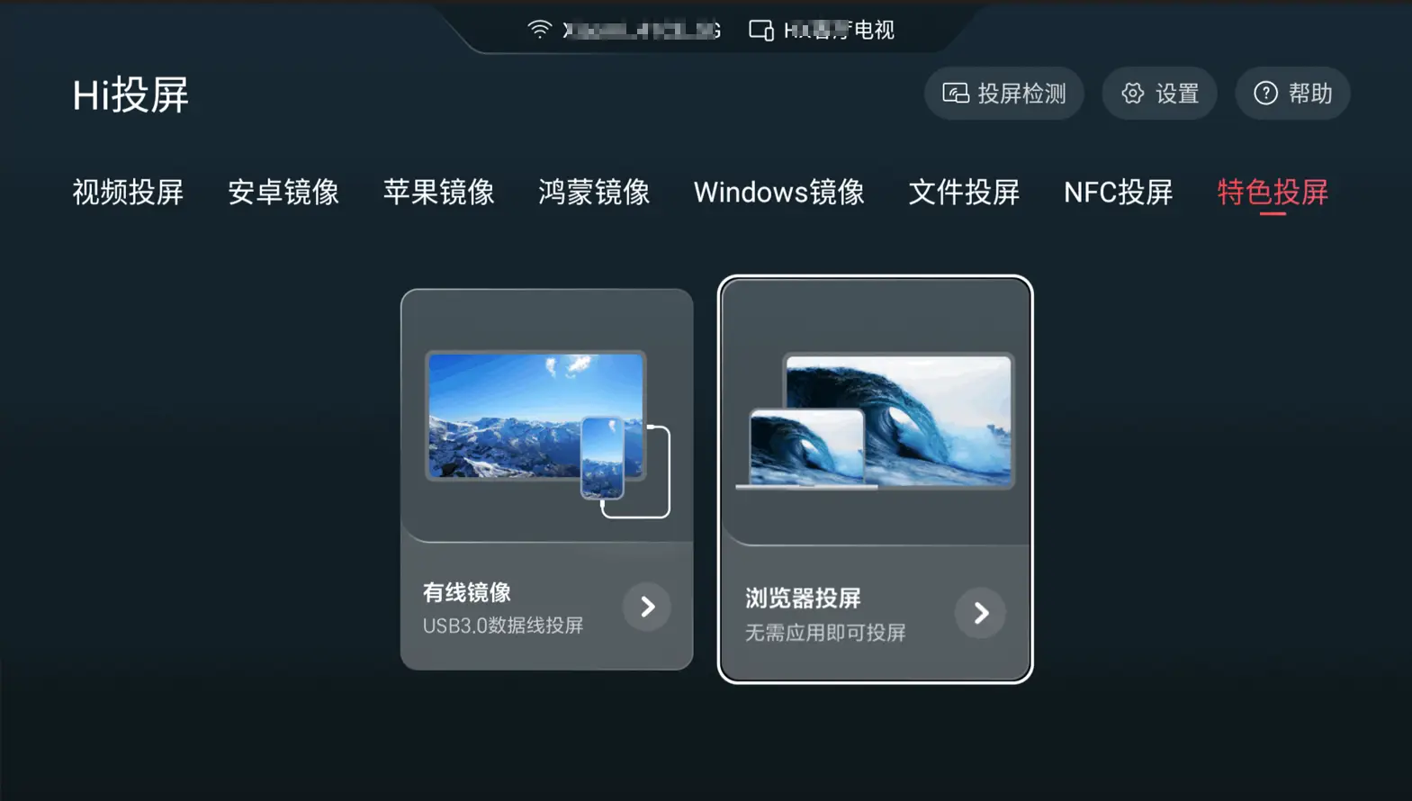This screenshot has height=801, width=1412.
Task: Open 有线镜像 with its arrow chevron
Action: coord(647,607)
